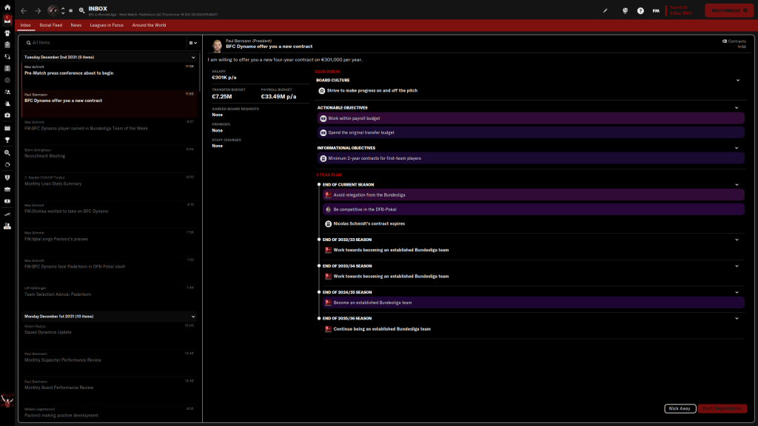Click the Inbox envelope sidebar icon

tap(7, 19)
